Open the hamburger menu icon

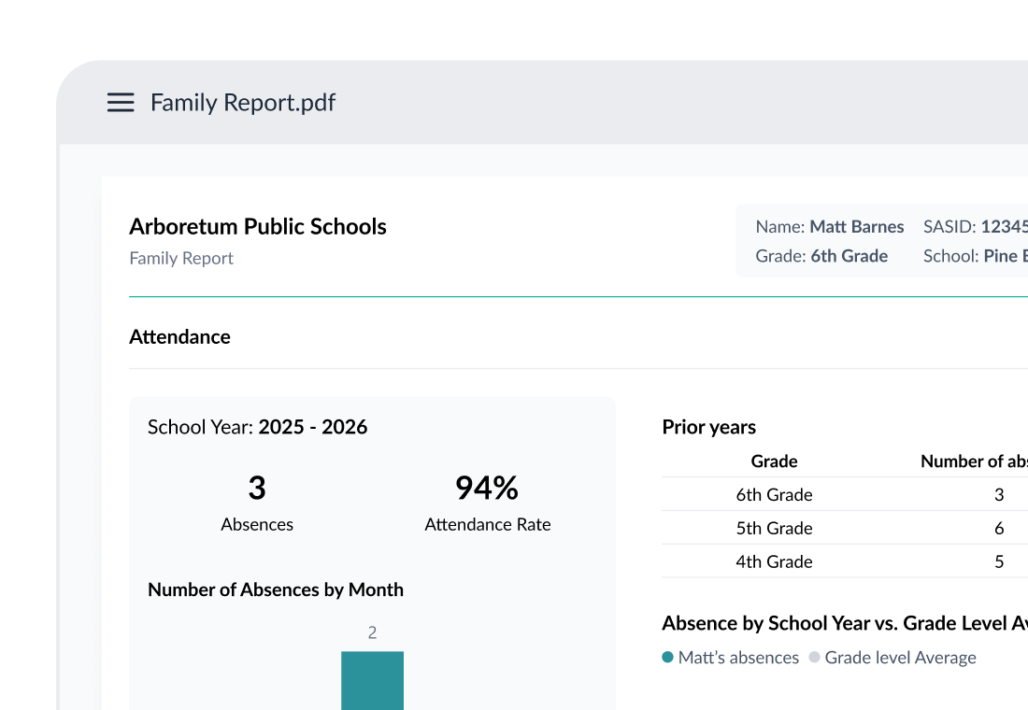(121, 102)
